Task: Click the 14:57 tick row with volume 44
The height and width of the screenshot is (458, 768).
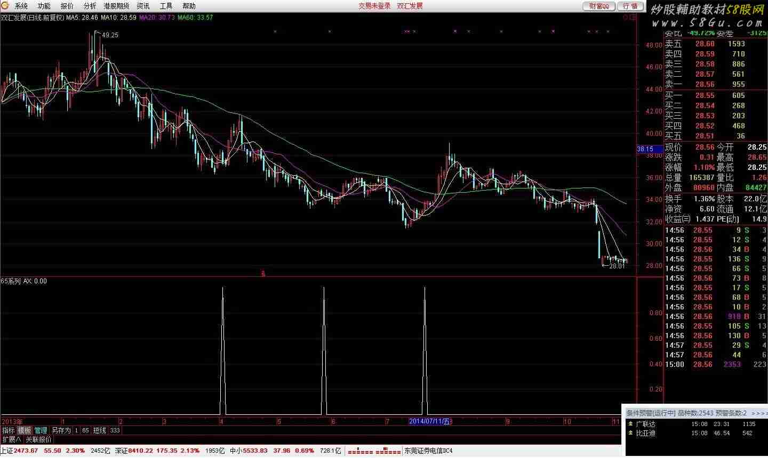Action: point(716,355)
